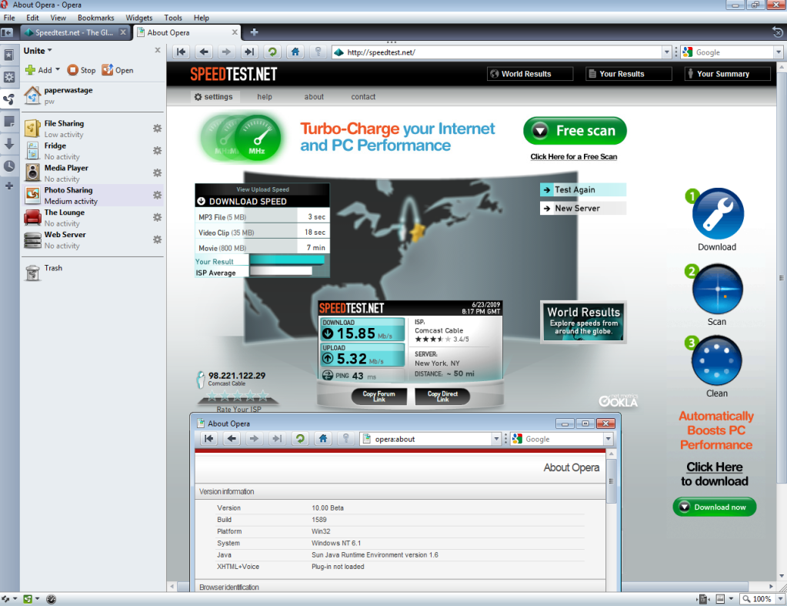The height and width of the screenshot is (606, 787).
Task: Toggle View Upload Speed in results panel
Action: pos(262,189)
